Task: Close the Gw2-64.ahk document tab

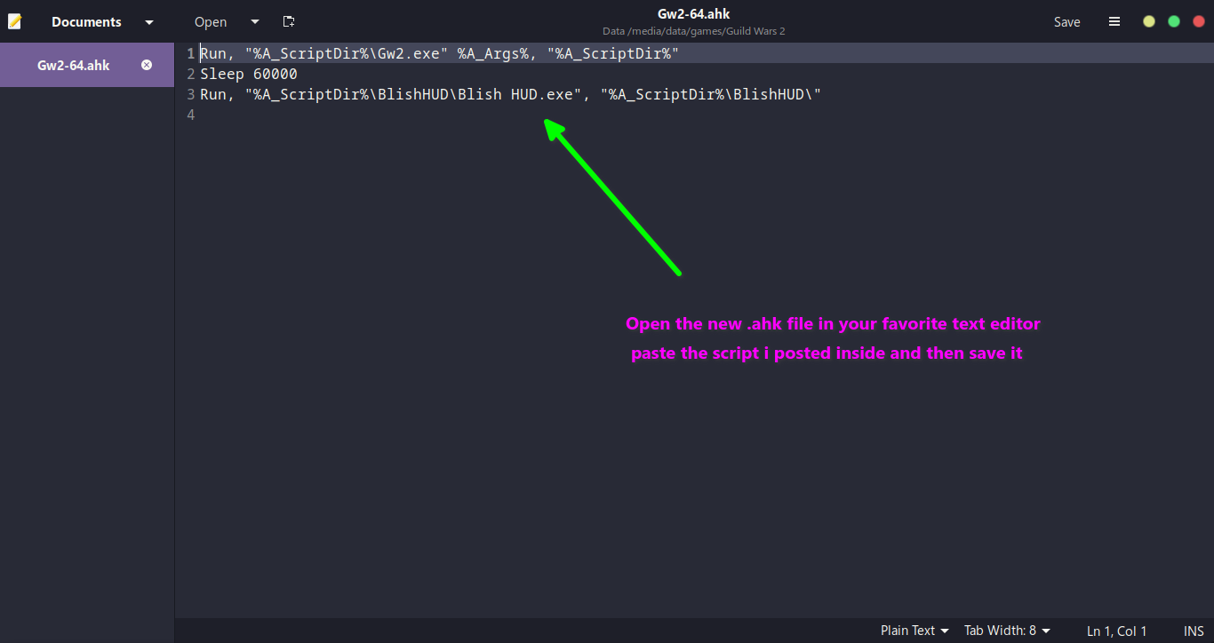Action: coord(146,64)
